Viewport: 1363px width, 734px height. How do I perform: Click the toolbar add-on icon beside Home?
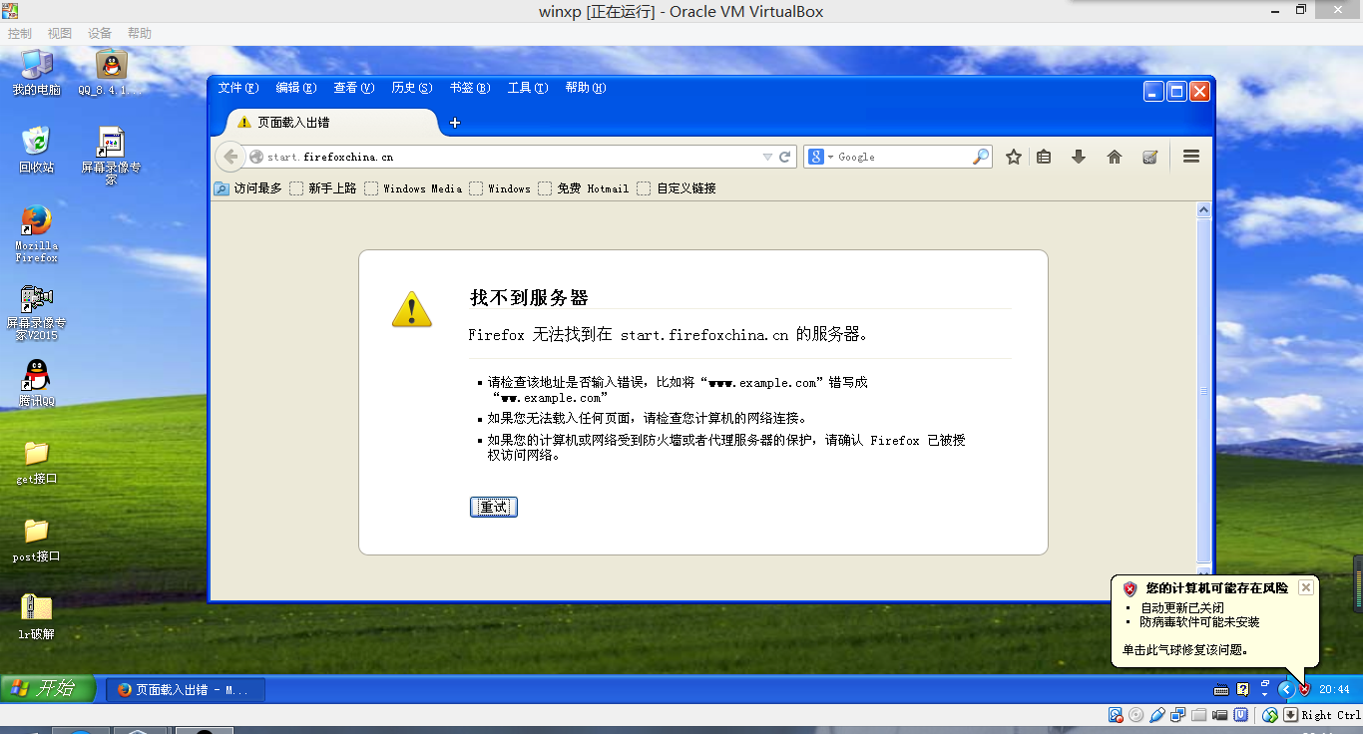pos(1149,157)
